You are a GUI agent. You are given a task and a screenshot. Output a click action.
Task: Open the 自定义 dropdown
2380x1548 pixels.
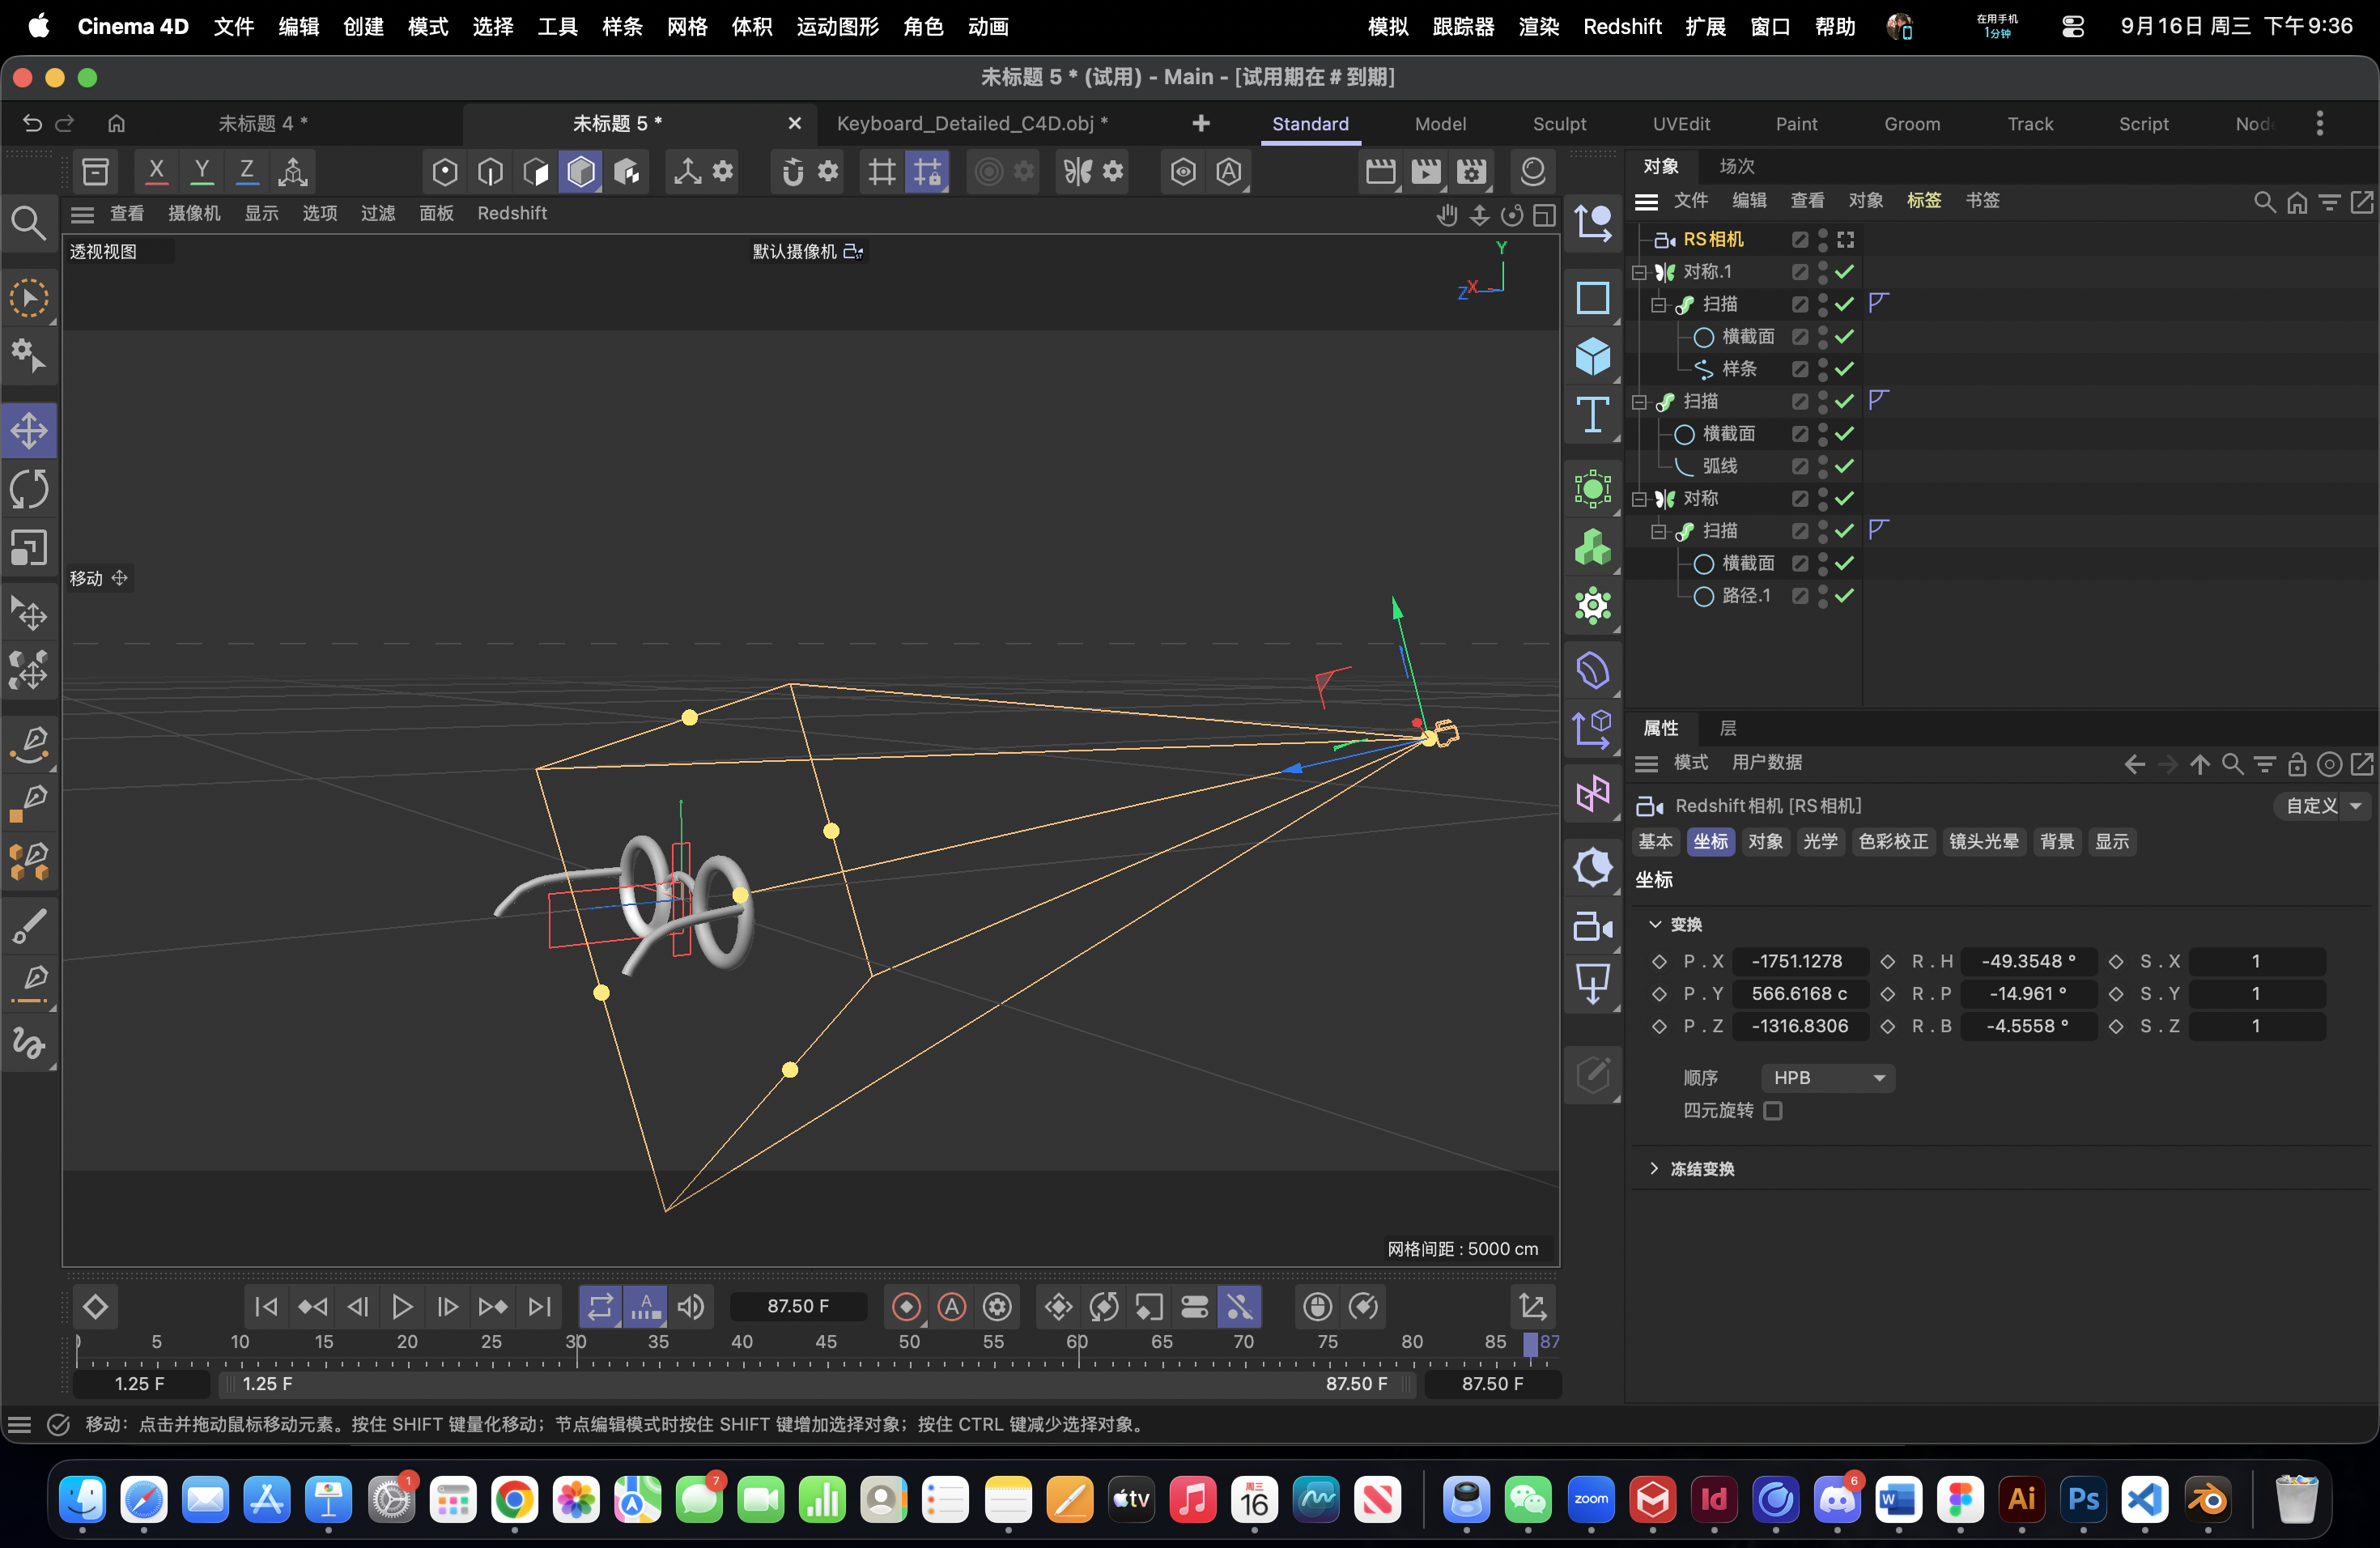2323,806
